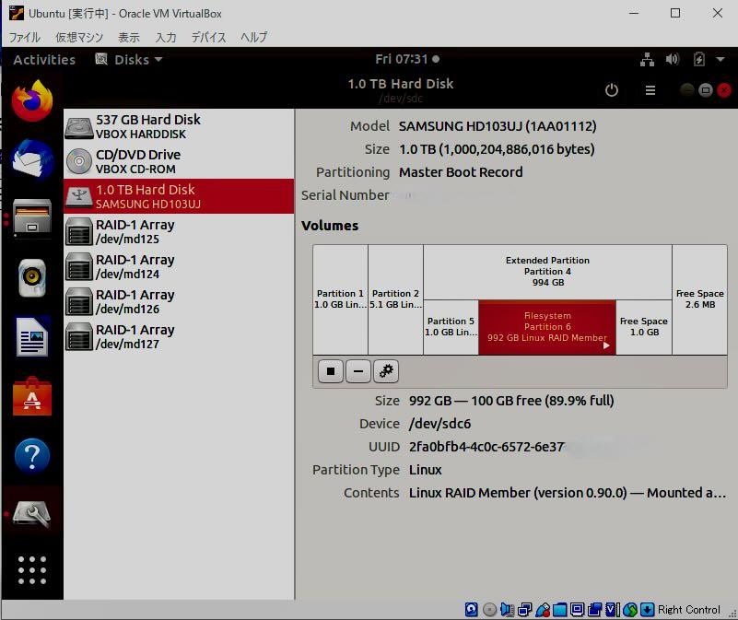Click VirtualBox optical disc indicator

tap(489, 610)
